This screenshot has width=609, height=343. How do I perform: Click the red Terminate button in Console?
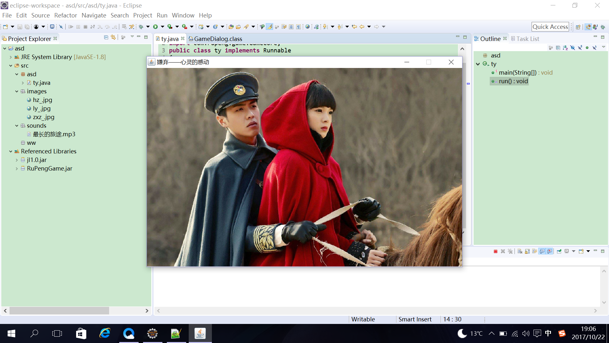pos(495,252)
